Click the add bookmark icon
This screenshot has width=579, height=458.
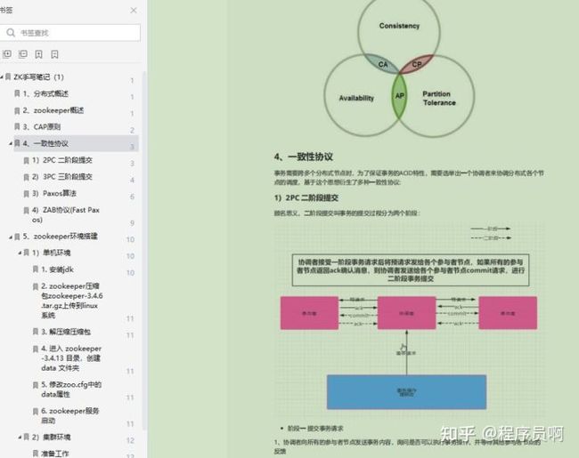(39, 54)
